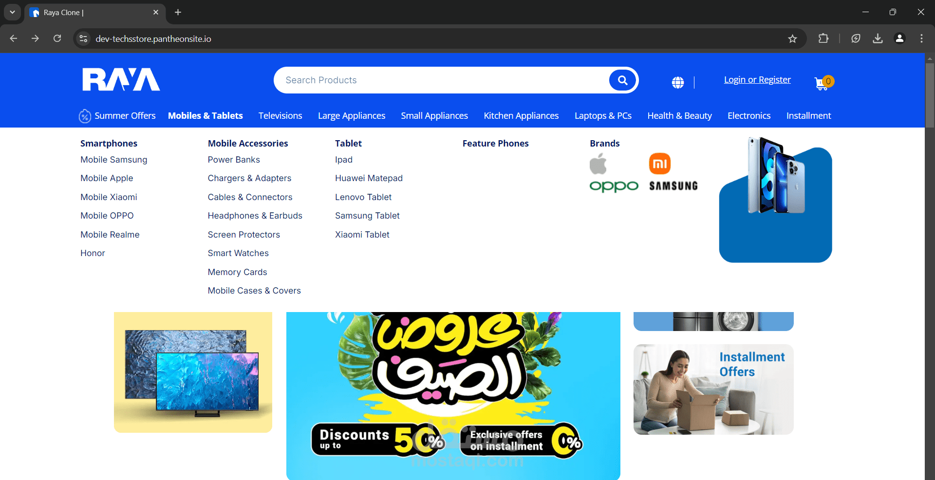Open the Small Appliances menu

[434, 116]
